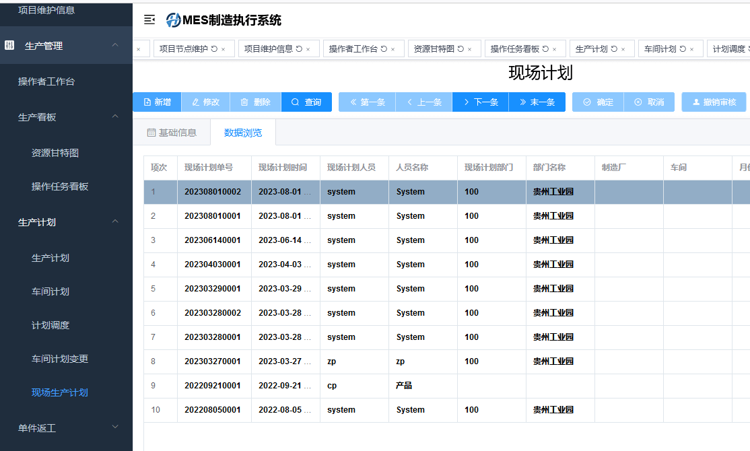Select the row with 单号 202304030001
This screenshot has width=750, height=451.
[x=447, y=265]
